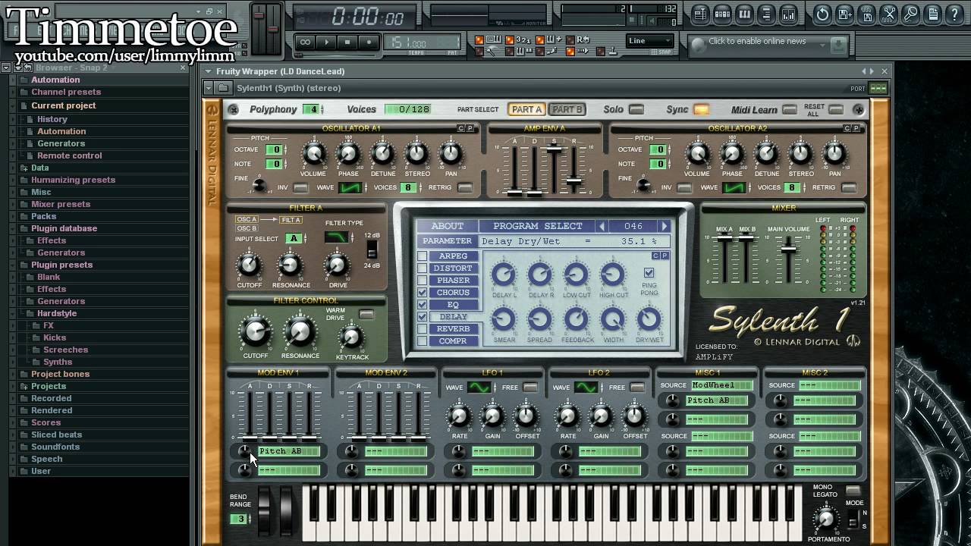The width and height of the screenshot is (971, 546).
Task: Open the project info page icon
Action: tap(932, 14)
